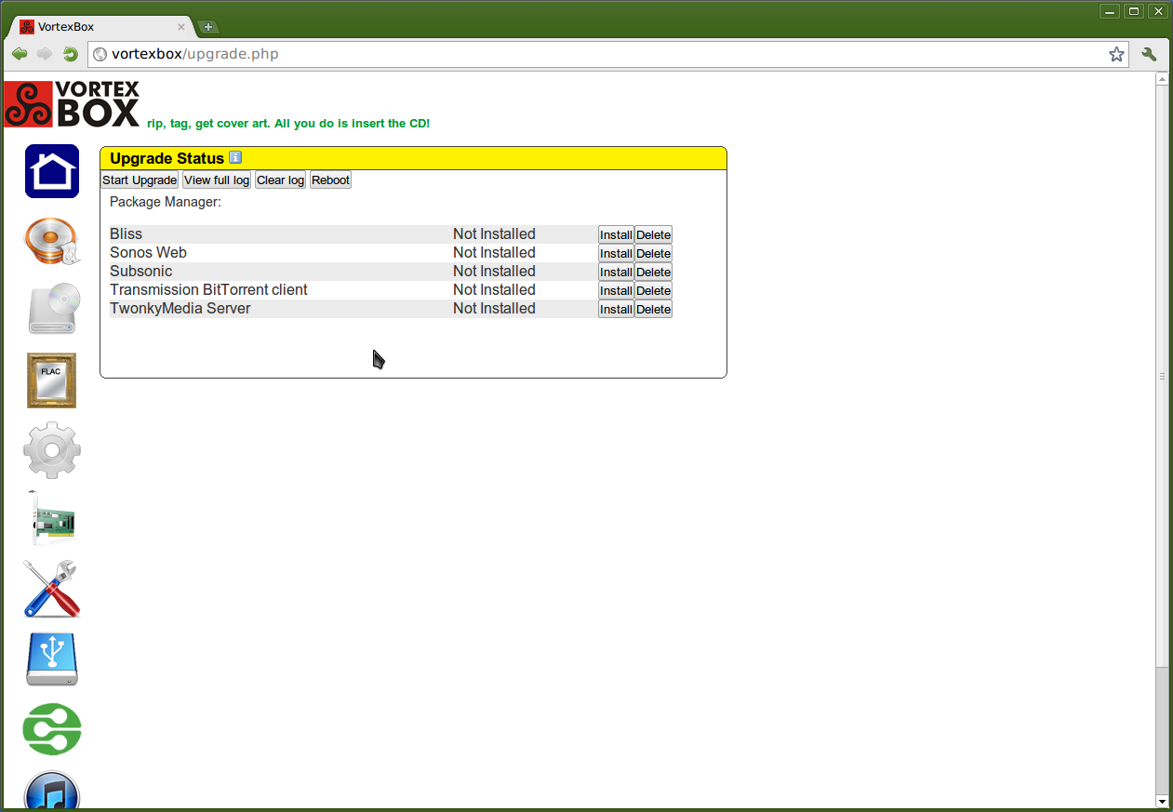Delete the Subsonic package
1173x812 pixels.
pos(653,273)
